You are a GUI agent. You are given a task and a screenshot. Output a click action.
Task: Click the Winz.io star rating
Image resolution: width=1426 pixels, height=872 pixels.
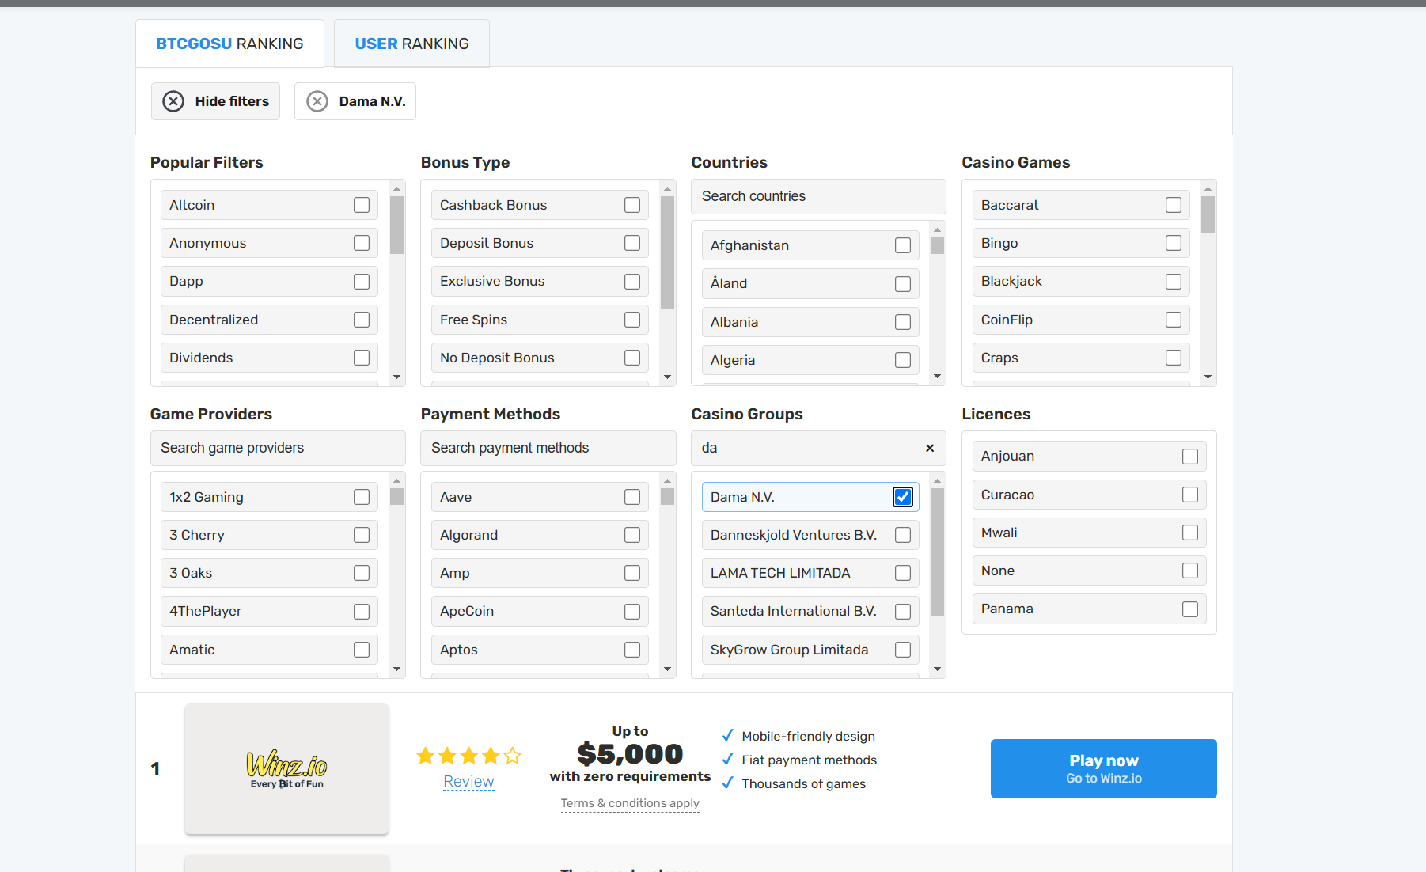click(x=468, y=756)
